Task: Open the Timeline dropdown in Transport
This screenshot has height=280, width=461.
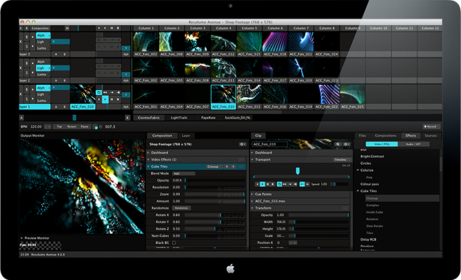Action: [341, 159]
